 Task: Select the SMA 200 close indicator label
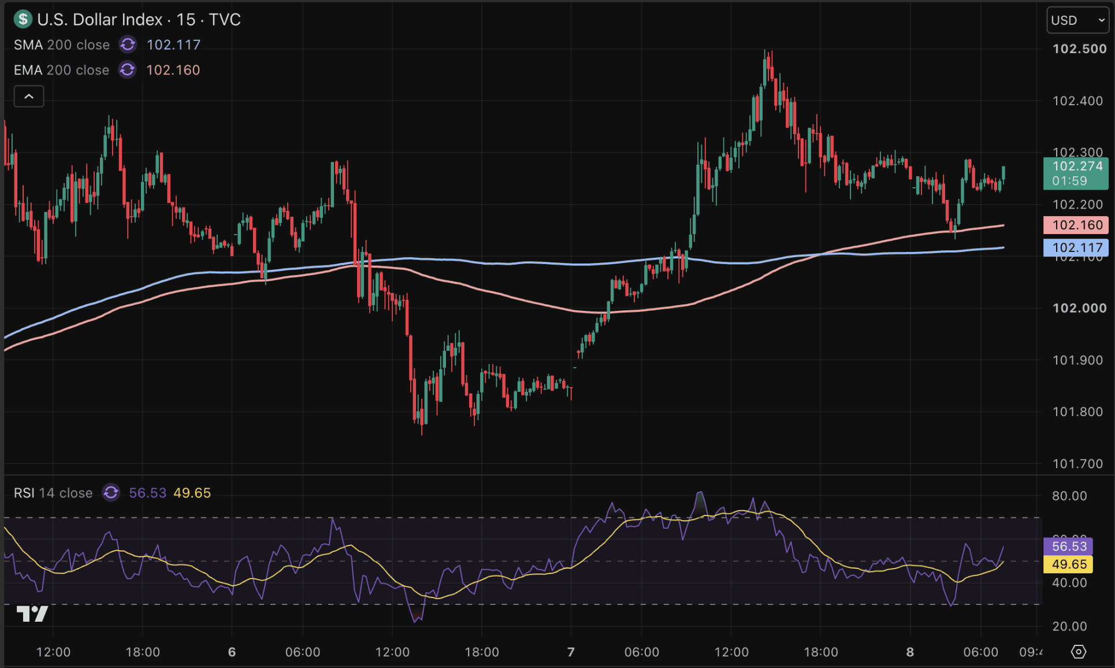point(62,45)
